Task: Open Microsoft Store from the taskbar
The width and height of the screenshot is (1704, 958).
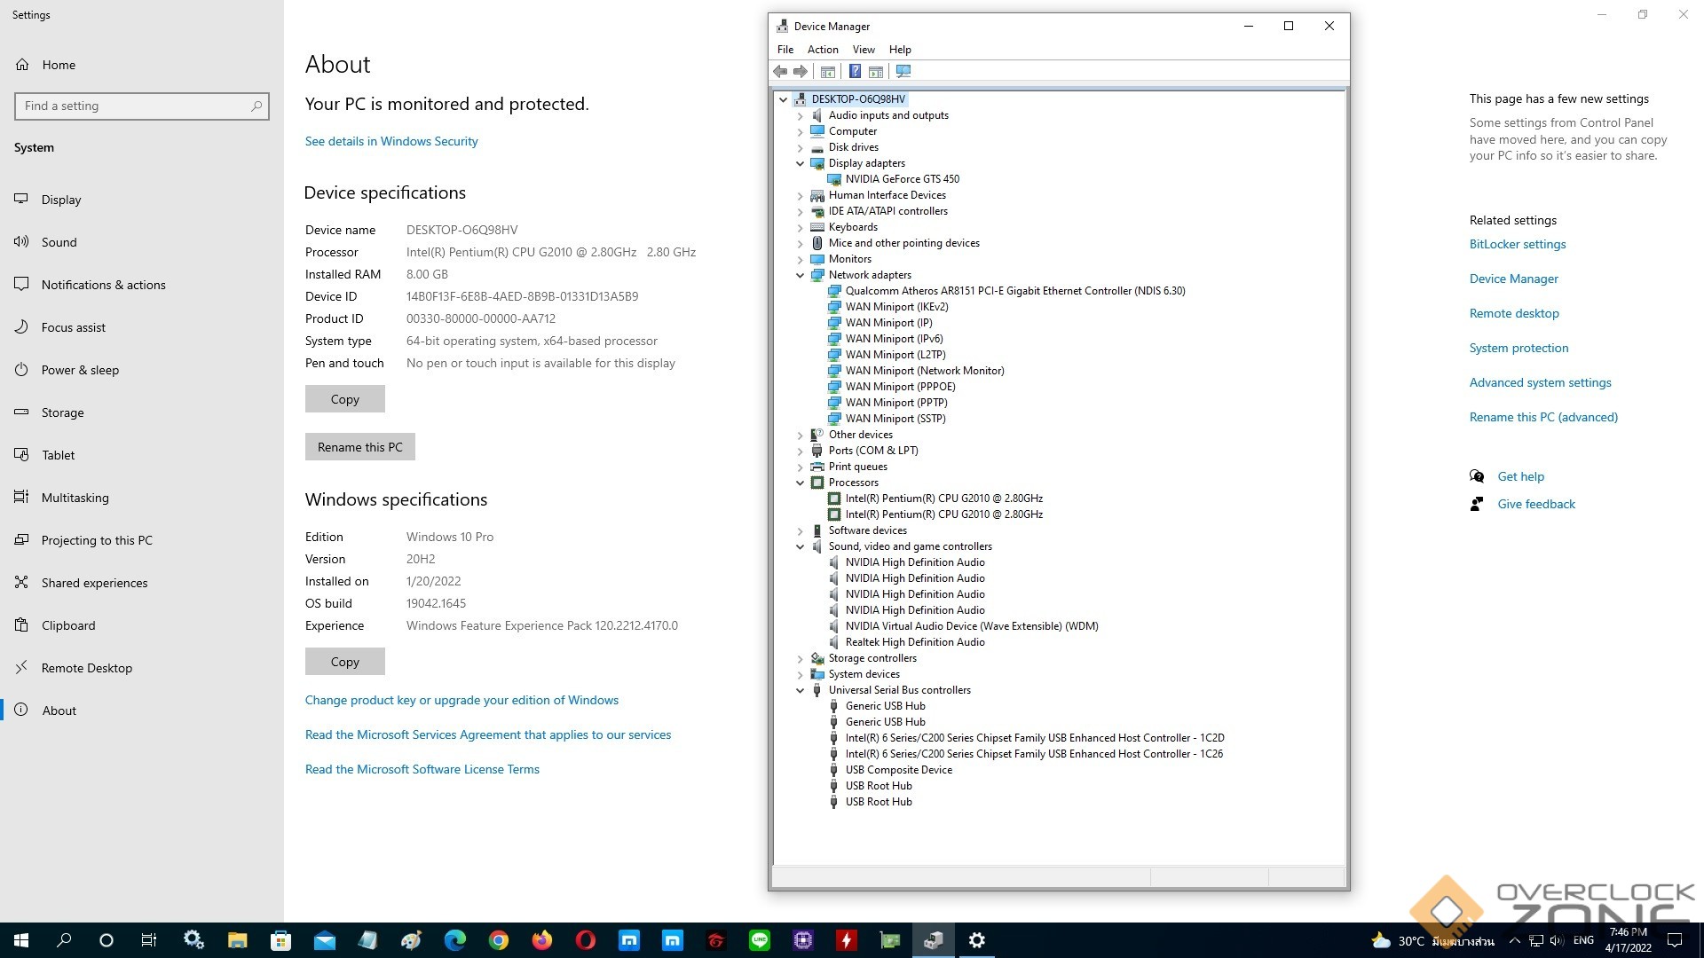Action: pyautogui.click(x=280, y=940)
